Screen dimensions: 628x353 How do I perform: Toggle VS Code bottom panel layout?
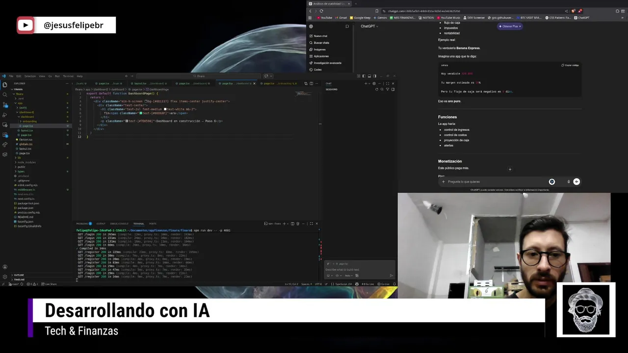point(369,76)
